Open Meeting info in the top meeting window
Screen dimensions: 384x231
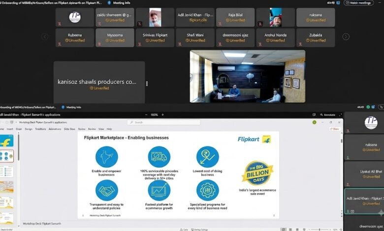point(119,3)
